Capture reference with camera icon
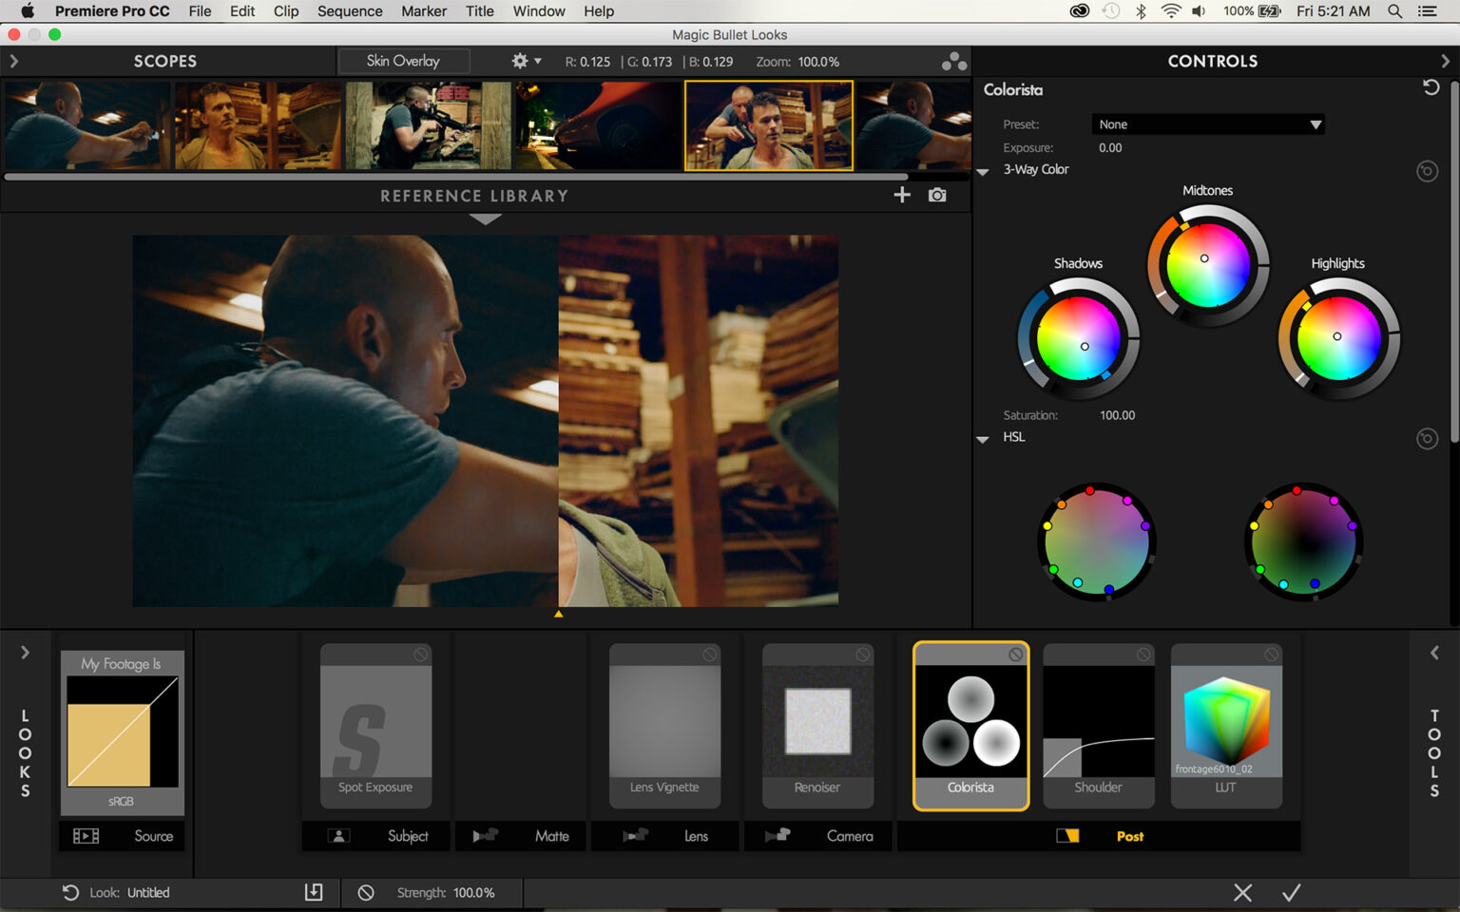The height and width of the screenshot is (912, 1460). tap(937, 195)
